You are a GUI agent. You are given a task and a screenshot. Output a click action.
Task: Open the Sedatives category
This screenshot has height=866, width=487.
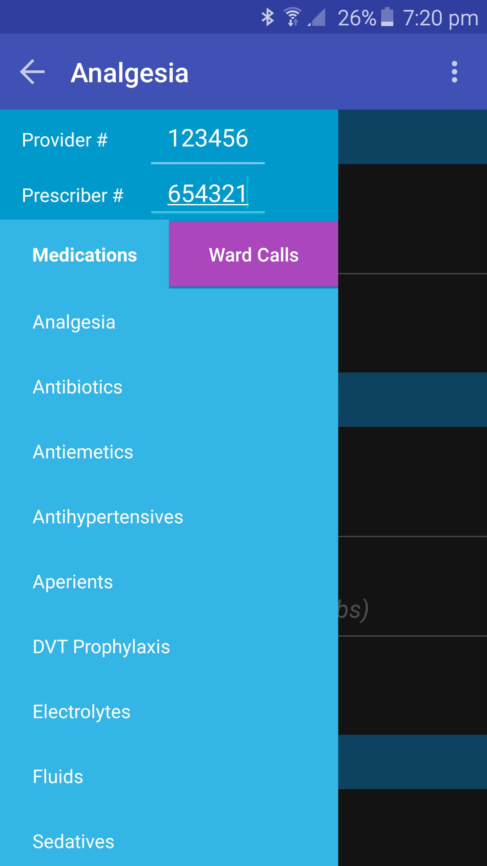point(73,842)
